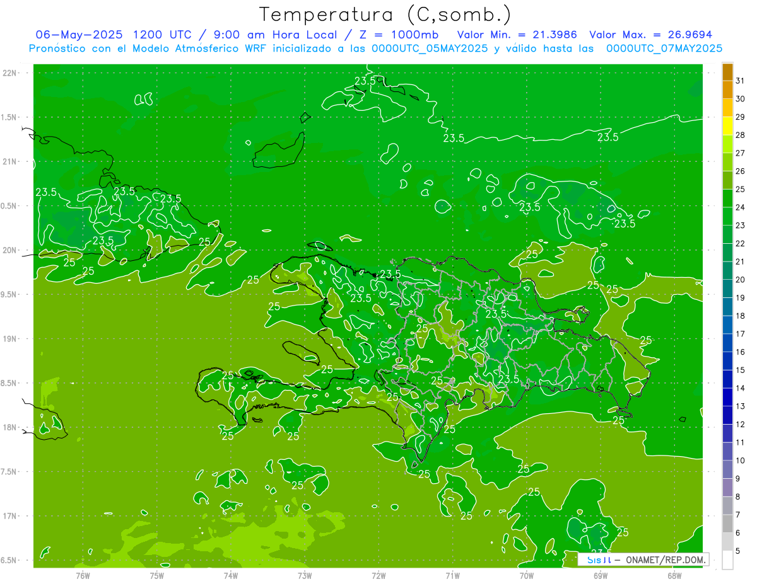Click the '76W' longitude axis label
The width and height of the screenshot is (757, 584).
pos(83,575)
